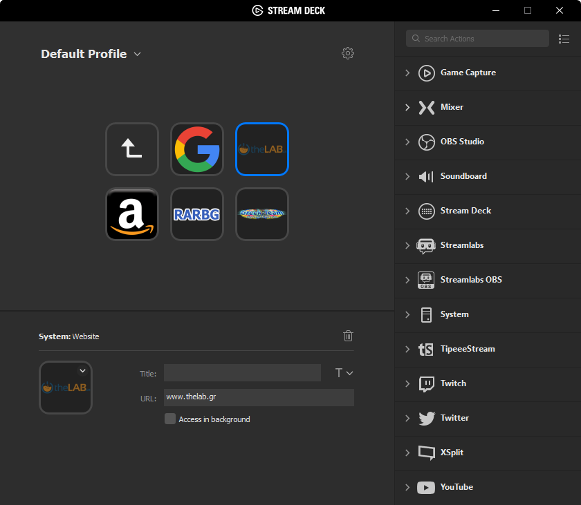The width and height of the screenshot is (581, 505).
Task: Enable Access in background checkbox
Action: 170,419
